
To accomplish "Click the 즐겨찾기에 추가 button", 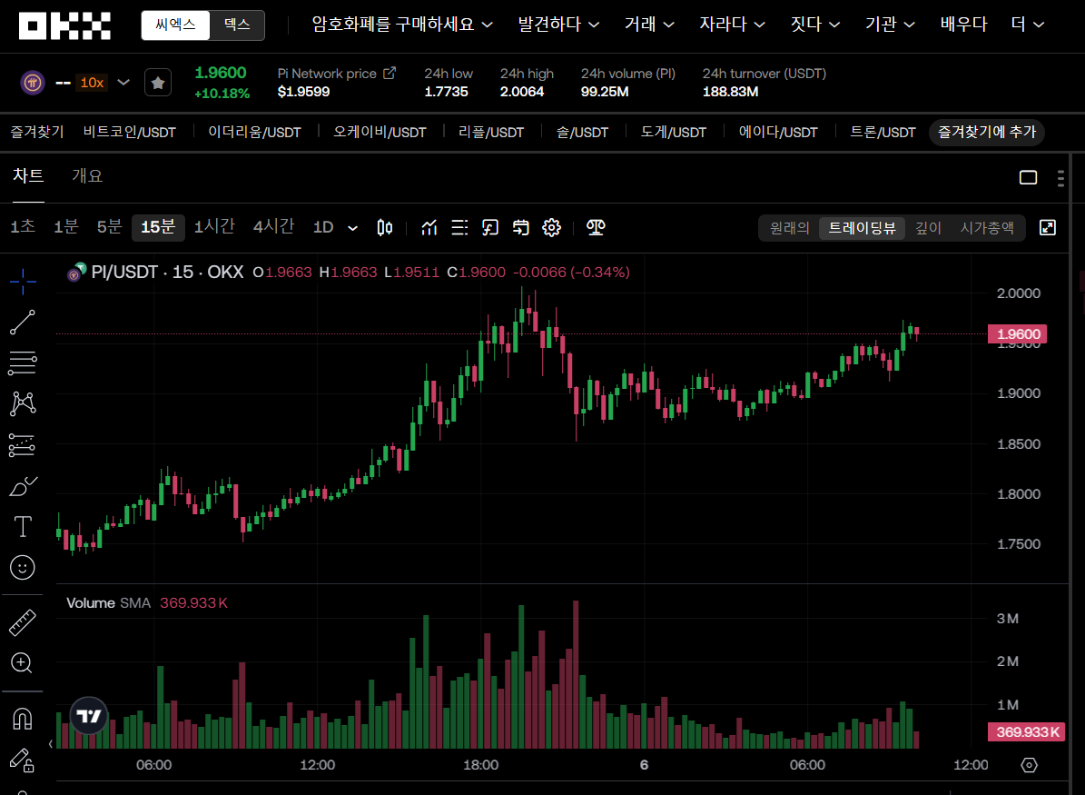I will point(987,132).
